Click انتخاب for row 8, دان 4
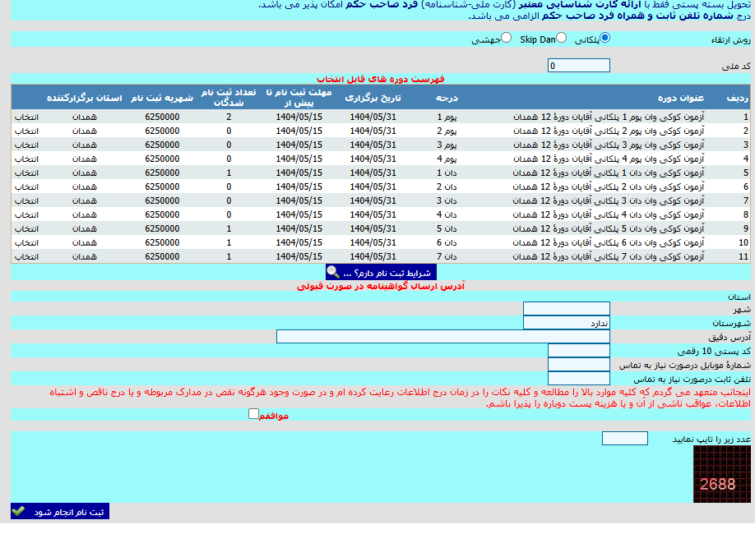The height and width of the screenshot is (534, 755). pyautogui.click(x=26, y=214)
